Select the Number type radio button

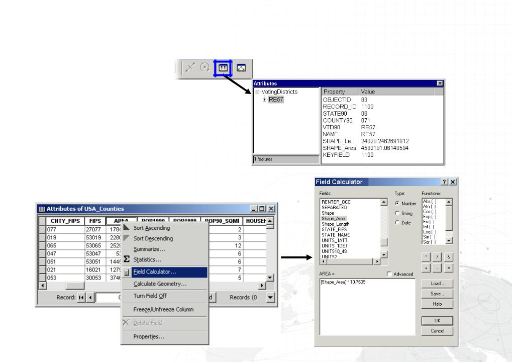pos(397,203)
